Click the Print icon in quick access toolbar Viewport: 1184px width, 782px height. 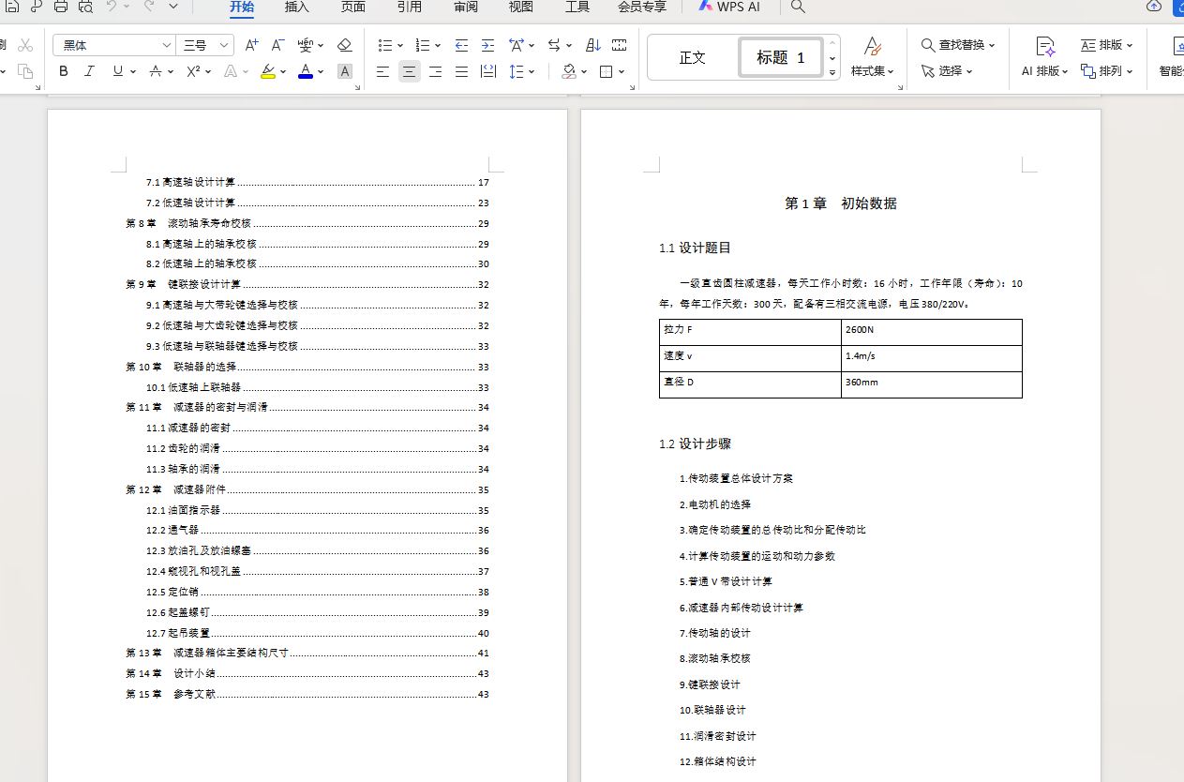pos(61,7)
